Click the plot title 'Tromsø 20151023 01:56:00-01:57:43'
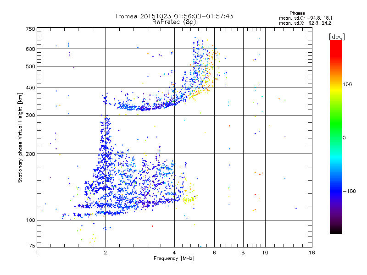Image resolution: width=367 pixels, height=275 pixels. tap(174, 16)
